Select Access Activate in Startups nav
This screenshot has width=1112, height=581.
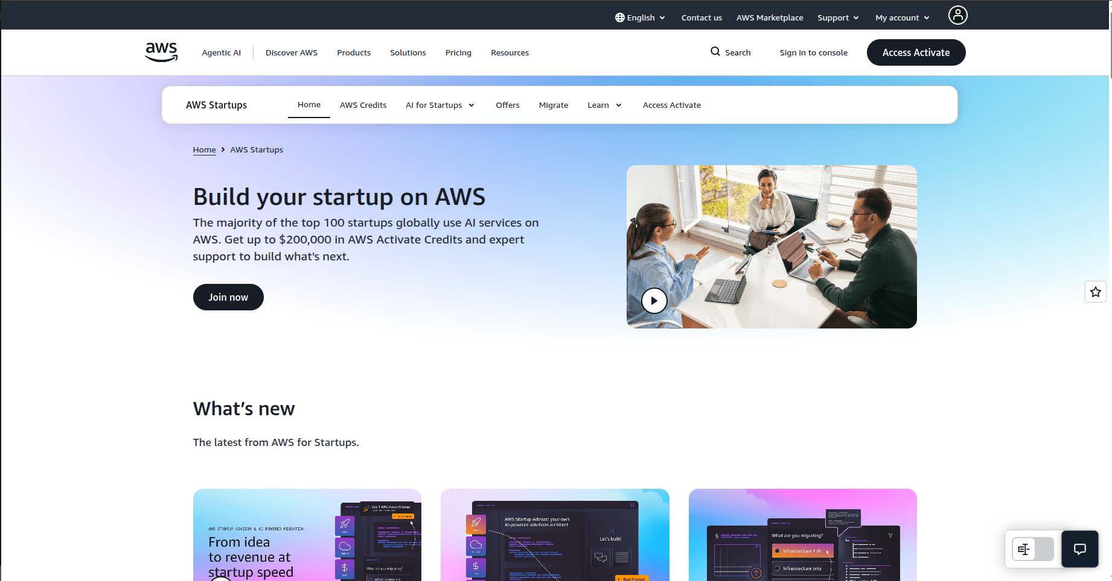[x=672, y=105]
